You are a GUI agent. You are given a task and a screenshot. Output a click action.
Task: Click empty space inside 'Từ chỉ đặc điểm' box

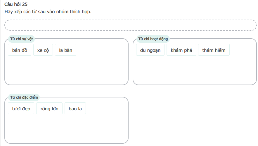coord(66,129)
